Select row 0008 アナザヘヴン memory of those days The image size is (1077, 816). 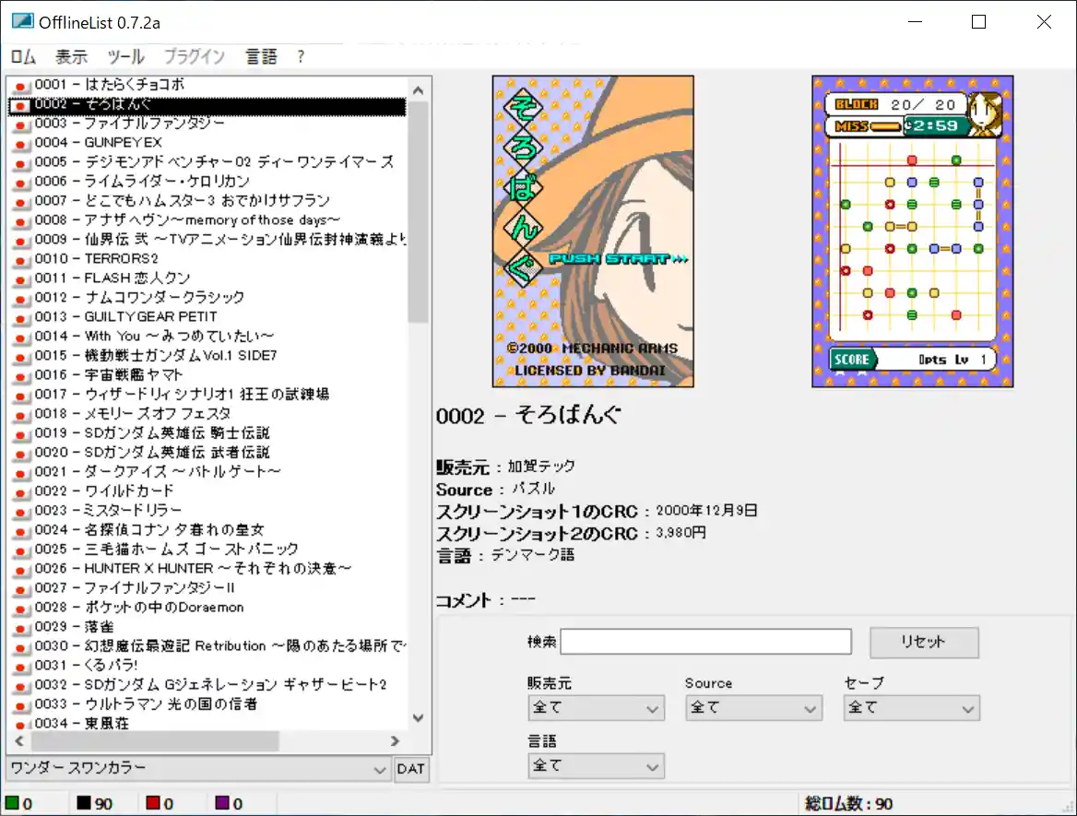pos(207,220)
